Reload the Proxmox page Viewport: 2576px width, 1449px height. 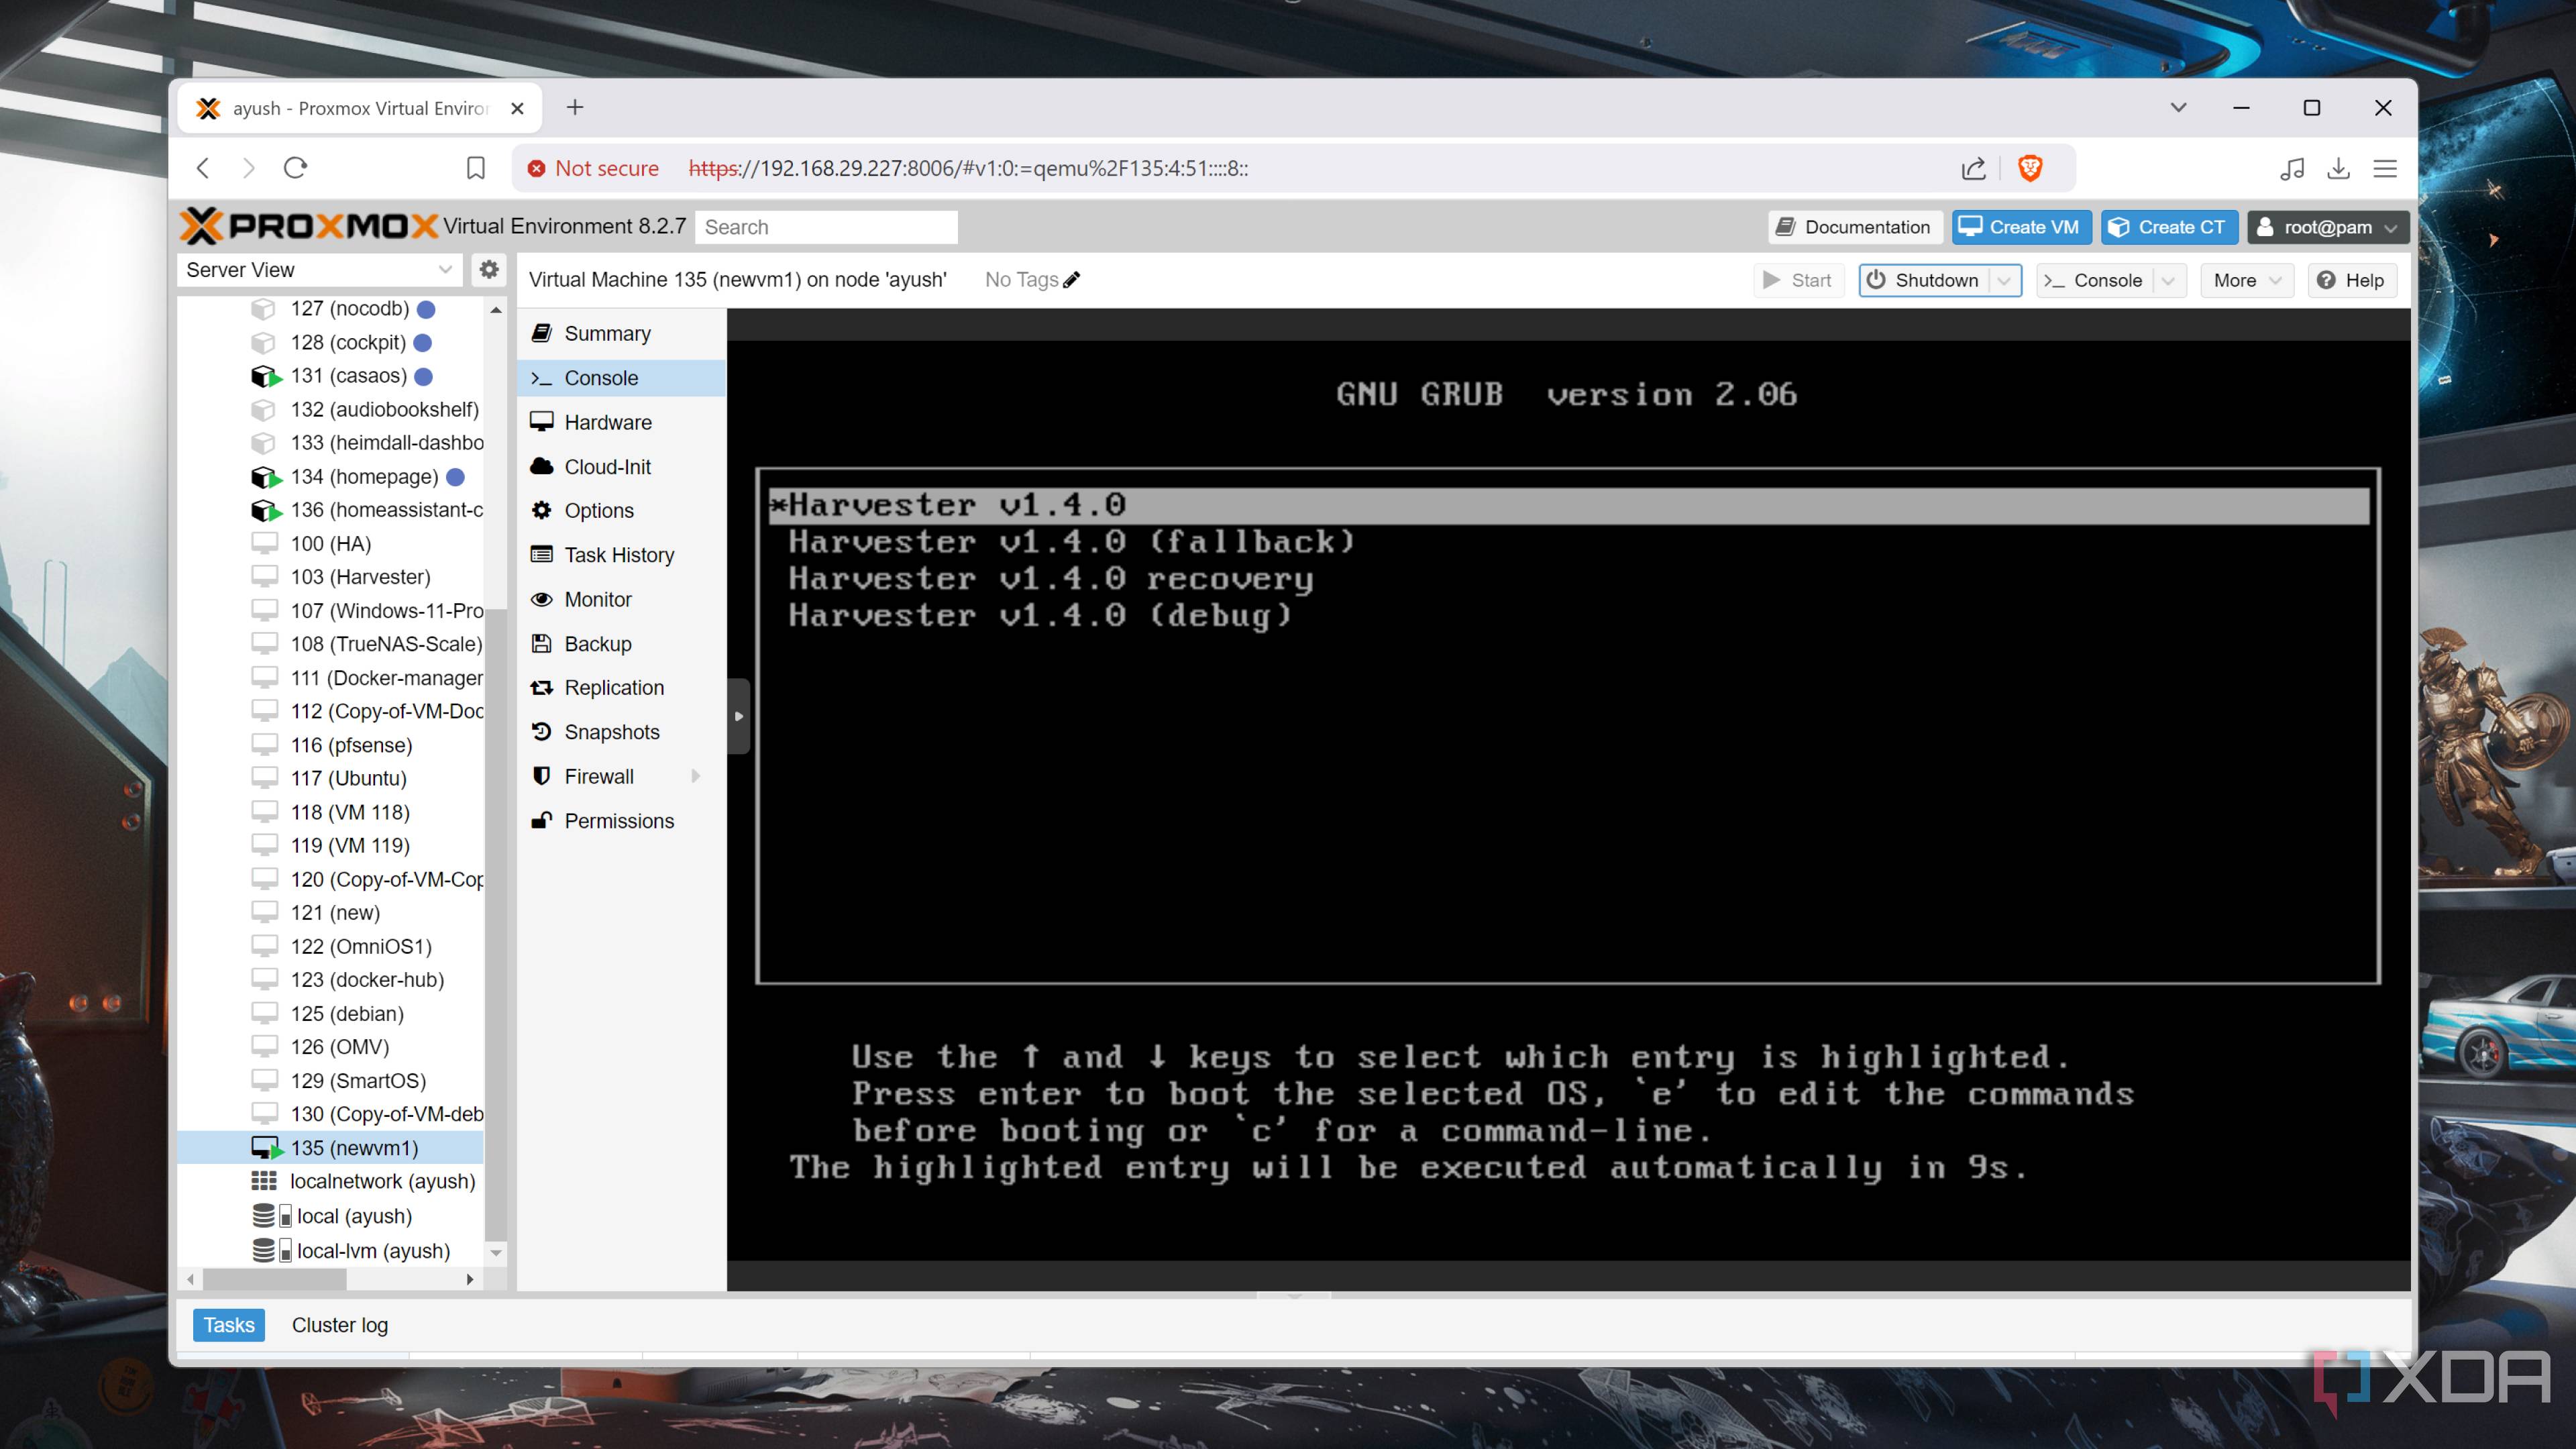point(295,168)
